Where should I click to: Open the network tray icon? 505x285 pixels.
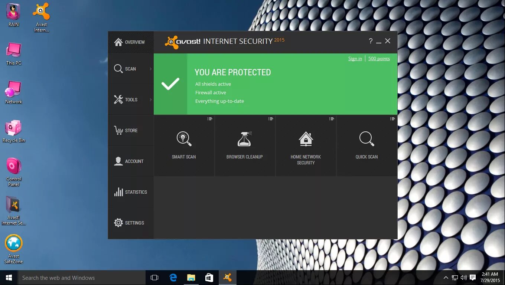[x=455, y=278]
